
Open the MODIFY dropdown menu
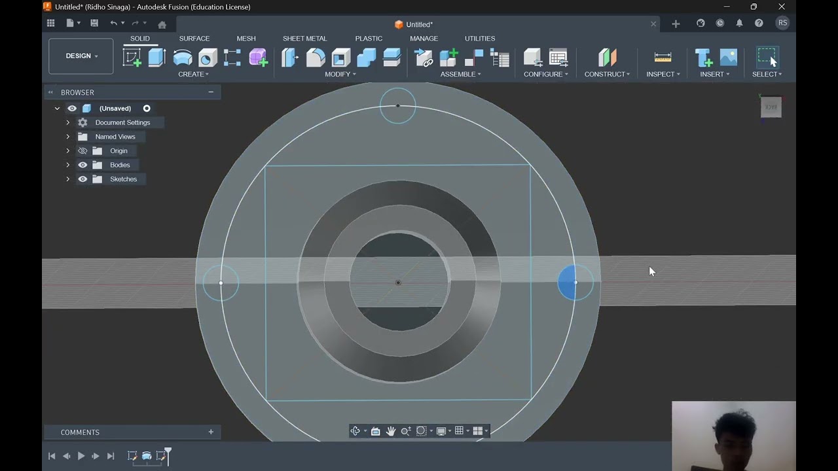click(x=340, y=74)
